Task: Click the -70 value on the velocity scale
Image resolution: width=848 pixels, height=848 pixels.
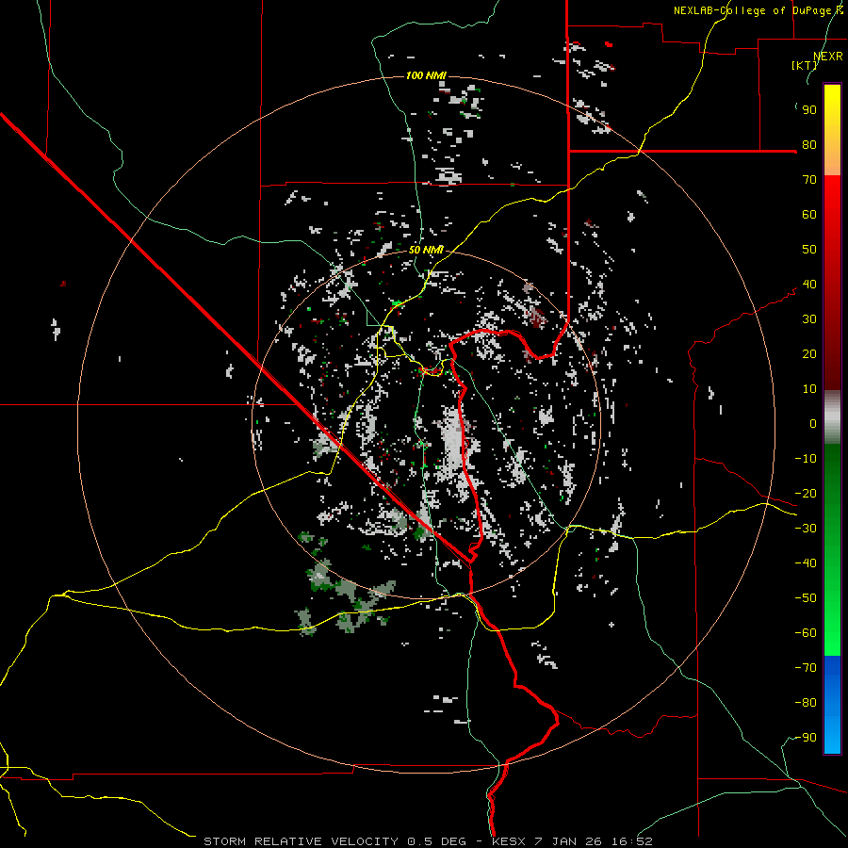Action: click(806, 668)
